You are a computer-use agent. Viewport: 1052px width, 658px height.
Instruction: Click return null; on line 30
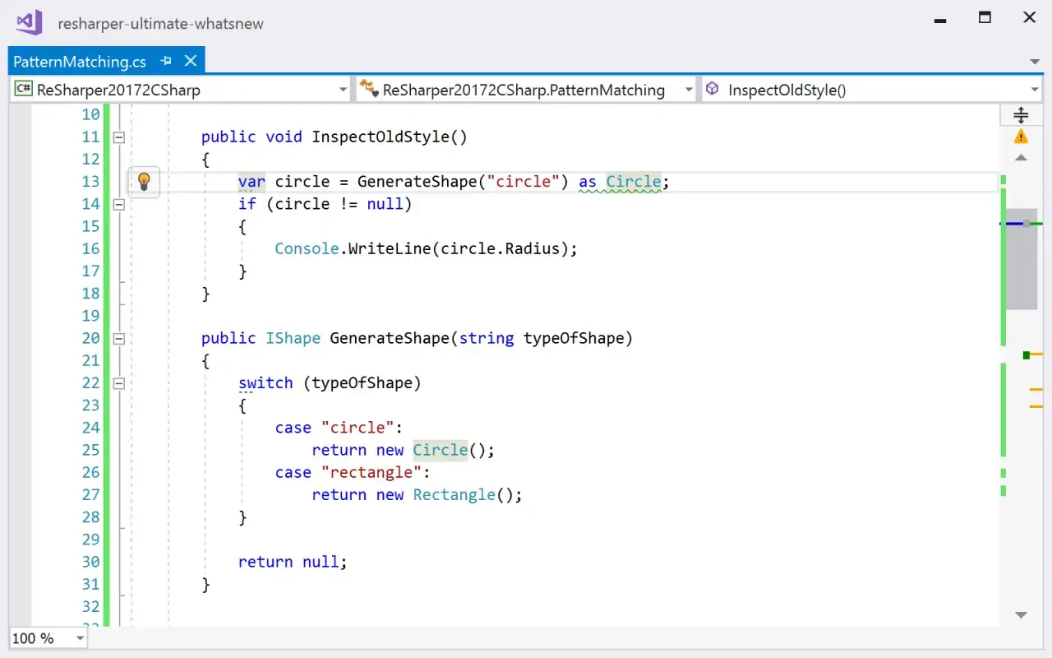click(293, 562)
